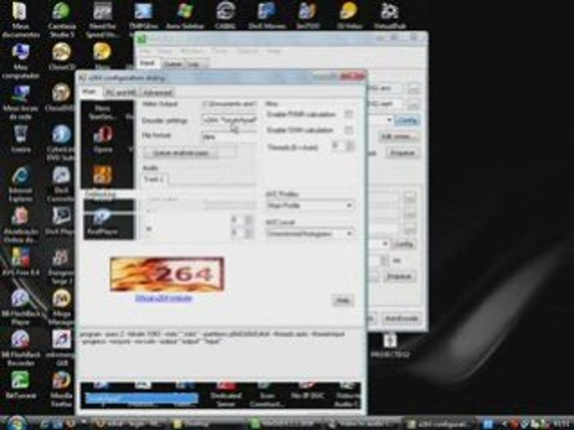
Task: Click the RealPlayer icon shown inside the dialog
Action: 103,221
